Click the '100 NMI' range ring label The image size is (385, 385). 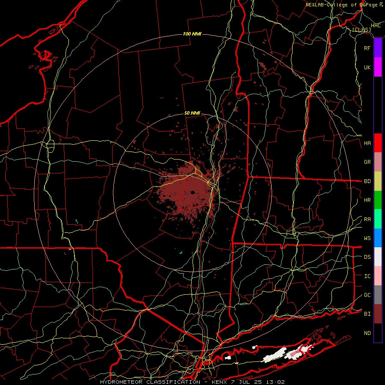[x=192, y=34]
